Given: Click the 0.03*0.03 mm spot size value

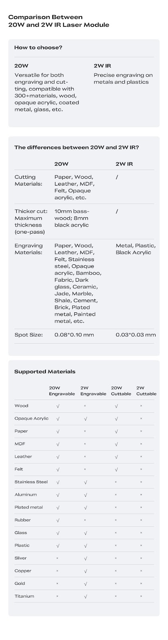Looking at the screenshot, I should coord(136,335).
